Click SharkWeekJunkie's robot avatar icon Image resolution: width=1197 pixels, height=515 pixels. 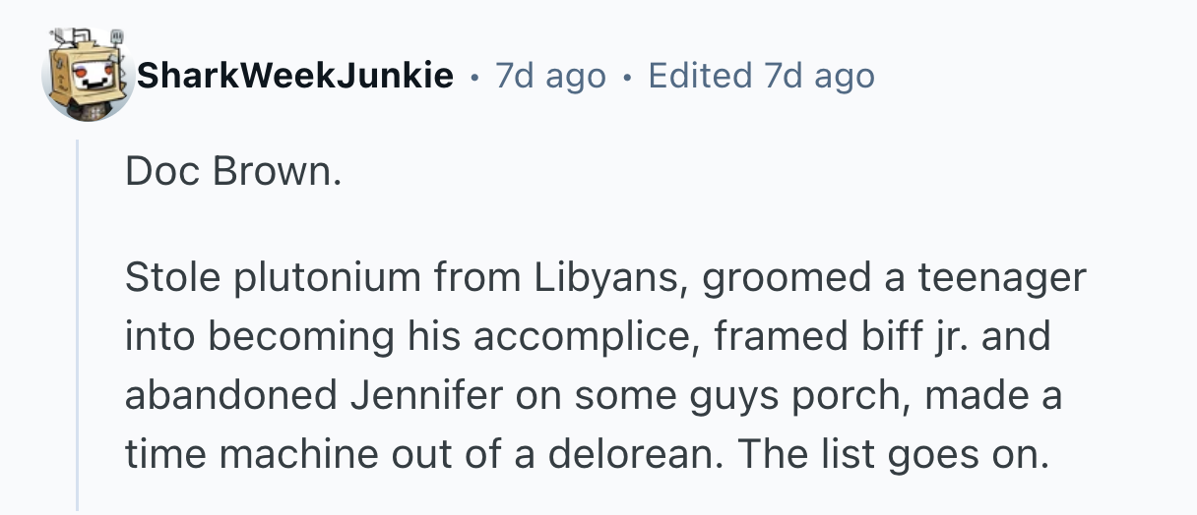coord(87,76)
